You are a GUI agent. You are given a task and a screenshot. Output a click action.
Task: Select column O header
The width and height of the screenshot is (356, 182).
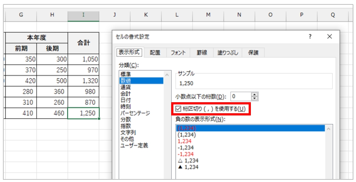point(271,15)
